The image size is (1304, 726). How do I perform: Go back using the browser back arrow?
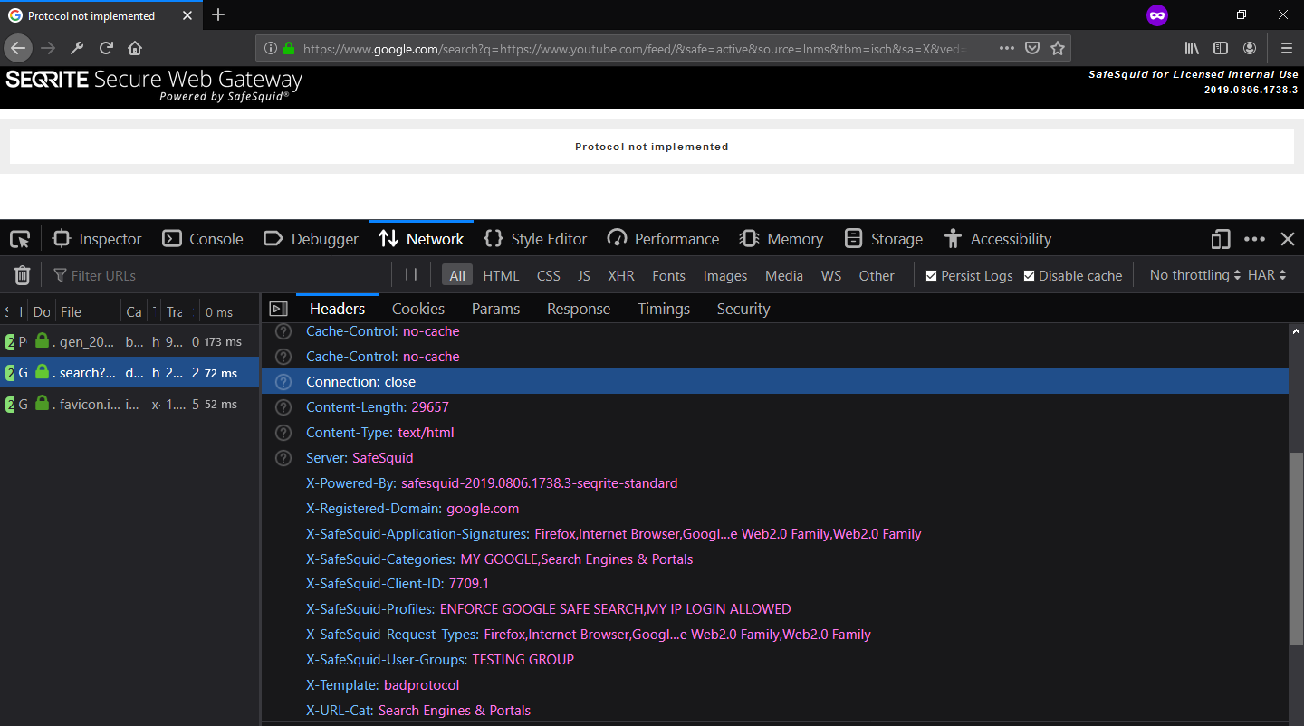pyautogui.click(x=18, y=48)
